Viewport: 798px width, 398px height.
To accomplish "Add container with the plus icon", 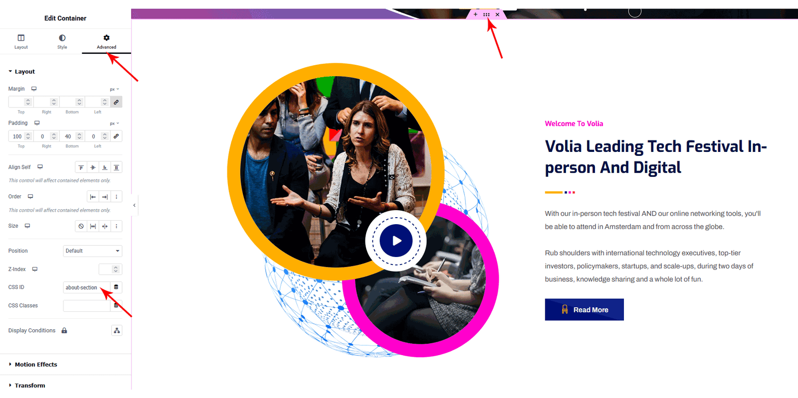I will 475,14.
